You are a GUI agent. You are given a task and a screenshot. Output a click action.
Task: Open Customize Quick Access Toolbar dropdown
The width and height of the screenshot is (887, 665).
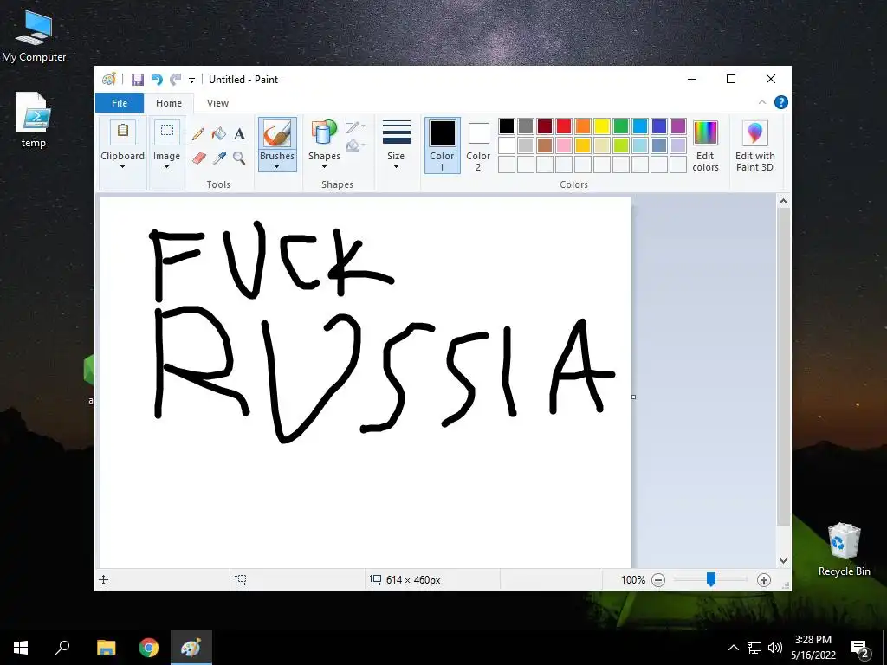coord(191,81)
